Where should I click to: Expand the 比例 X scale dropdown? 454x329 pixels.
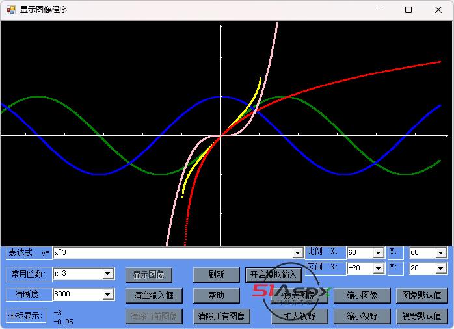[x=379, y=253]
